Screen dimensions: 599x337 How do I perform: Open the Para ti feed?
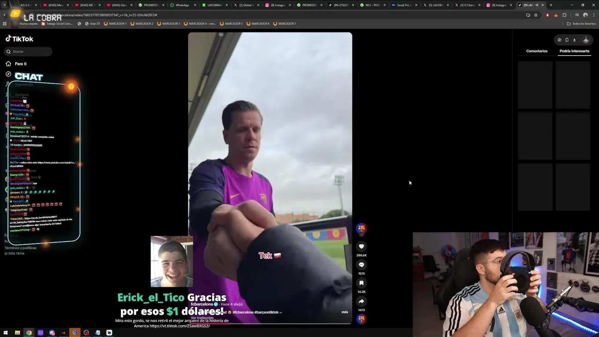click(x=21, y=64)
